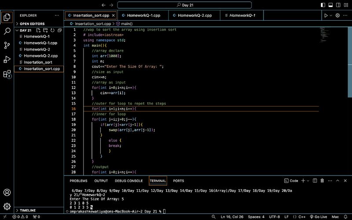The image size is (352, 220).
Task: Customize layout icon in title bar
Action: point(346,5)
